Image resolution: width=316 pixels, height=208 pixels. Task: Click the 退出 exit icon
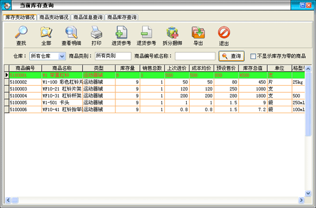coord(224,32)
